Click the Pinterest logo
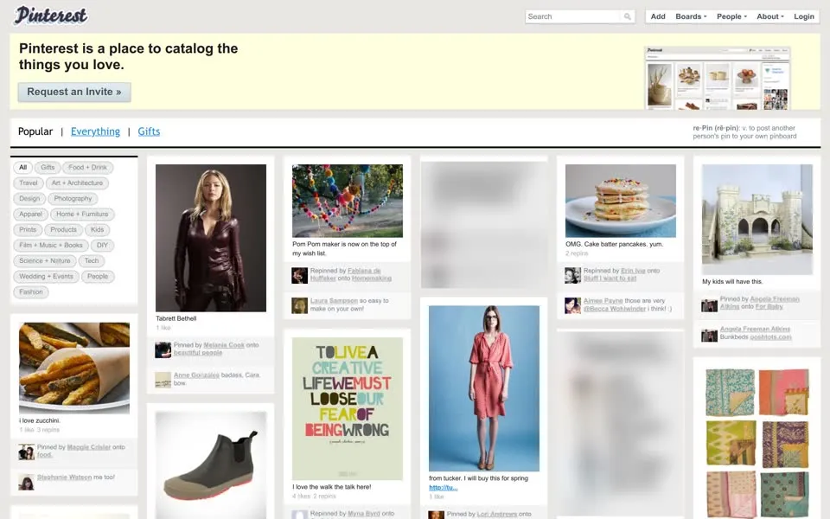Viewport: 830px width, 519px height. coord(51,16)
